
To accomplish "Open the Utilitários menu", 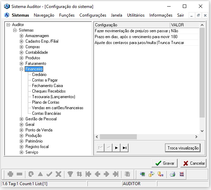I will [x=136, y=15].
